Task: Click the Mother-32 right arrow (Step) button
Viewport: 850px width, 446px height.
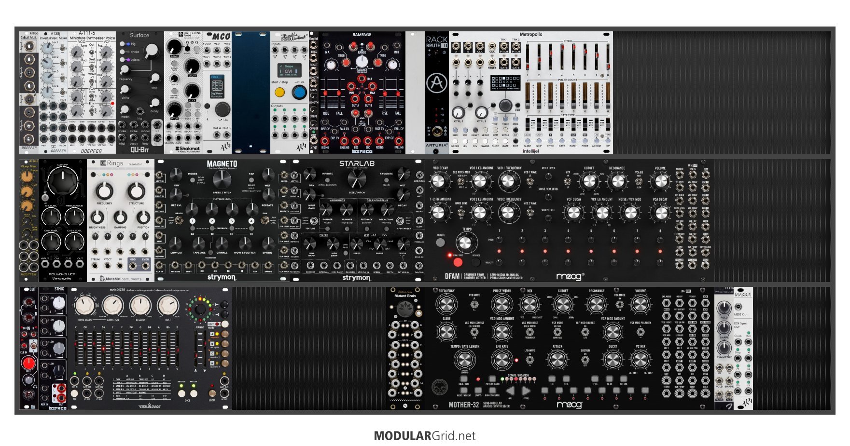Action: tap(527, 391)
